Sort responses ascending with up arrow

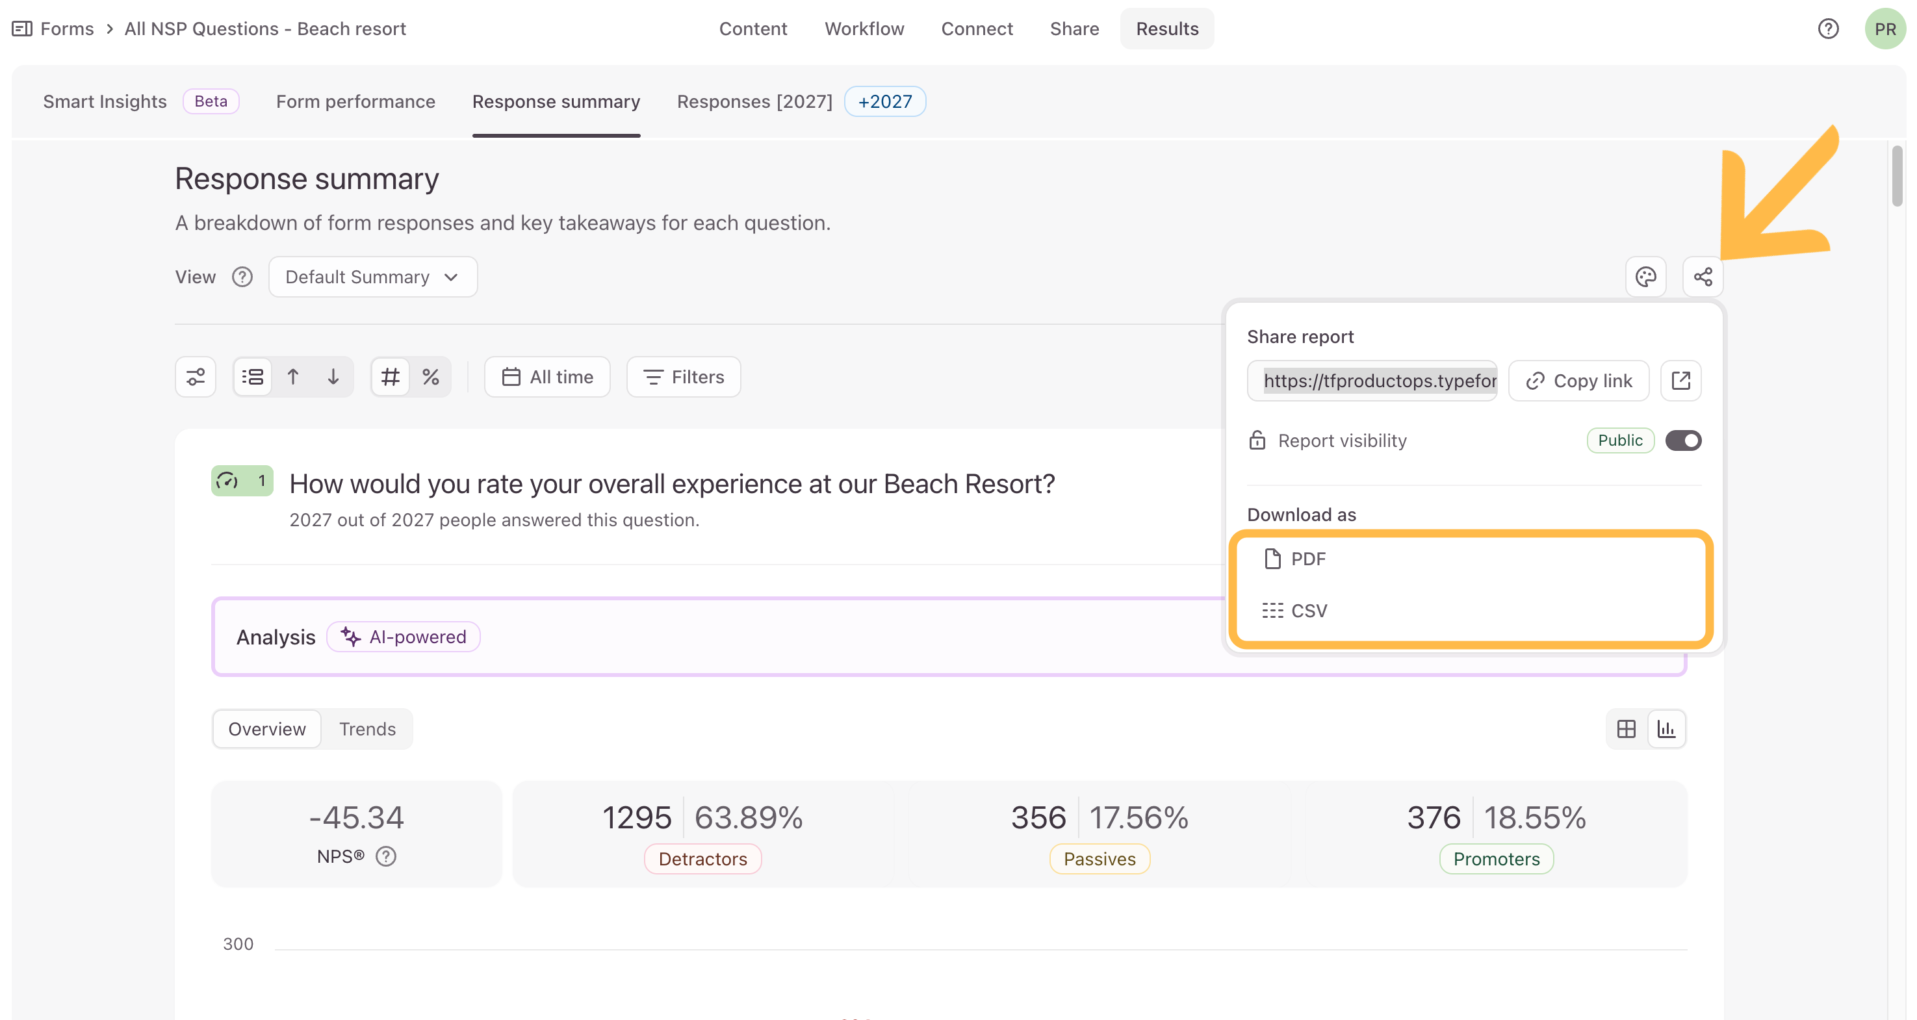point(293,377)
